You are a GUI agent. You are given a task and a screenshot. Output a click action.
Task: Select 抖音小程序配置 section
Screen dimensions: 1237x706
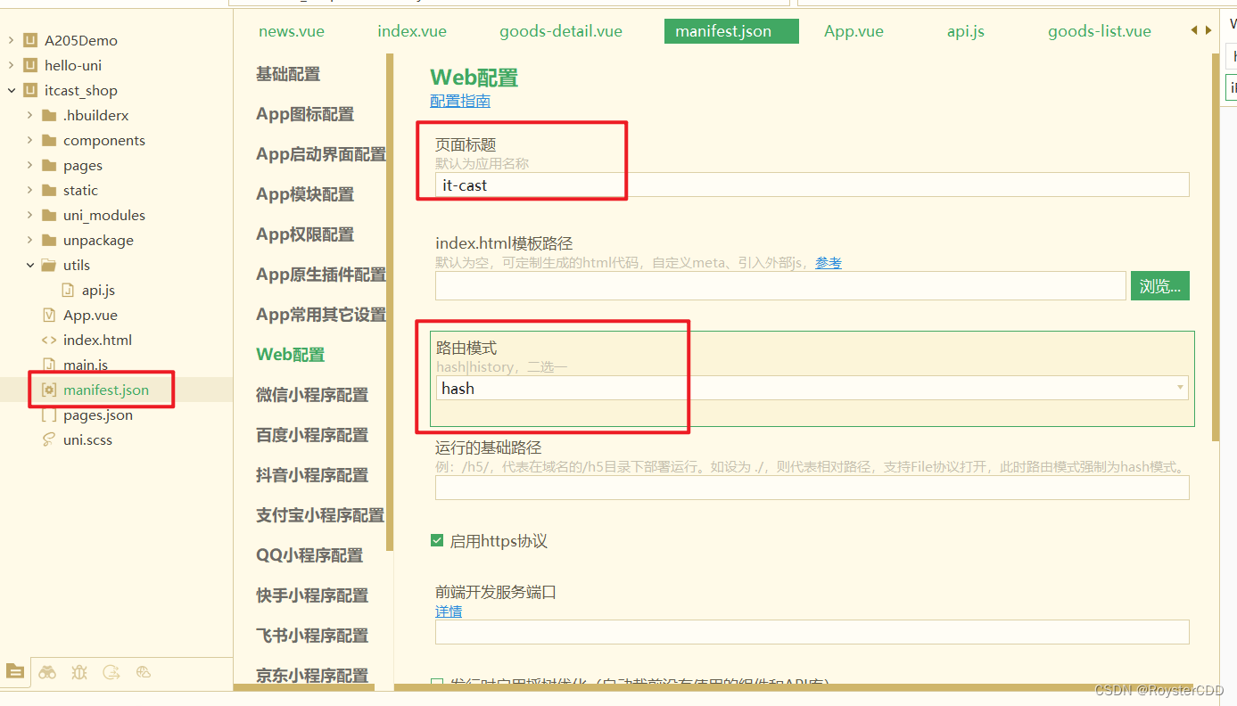pos(312,475)
